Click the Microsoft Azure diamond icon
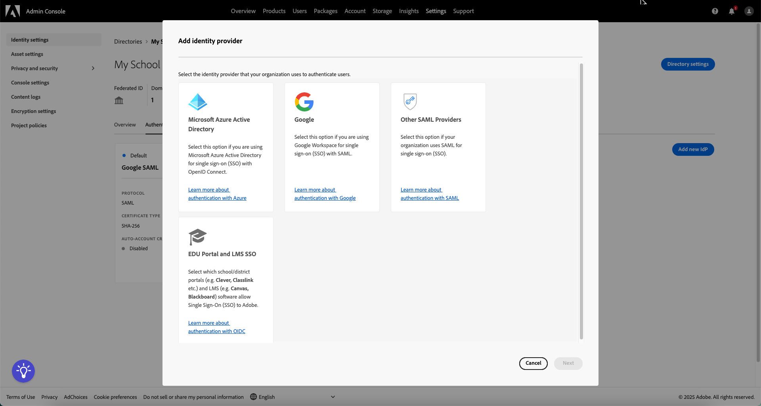 point(198,102)
